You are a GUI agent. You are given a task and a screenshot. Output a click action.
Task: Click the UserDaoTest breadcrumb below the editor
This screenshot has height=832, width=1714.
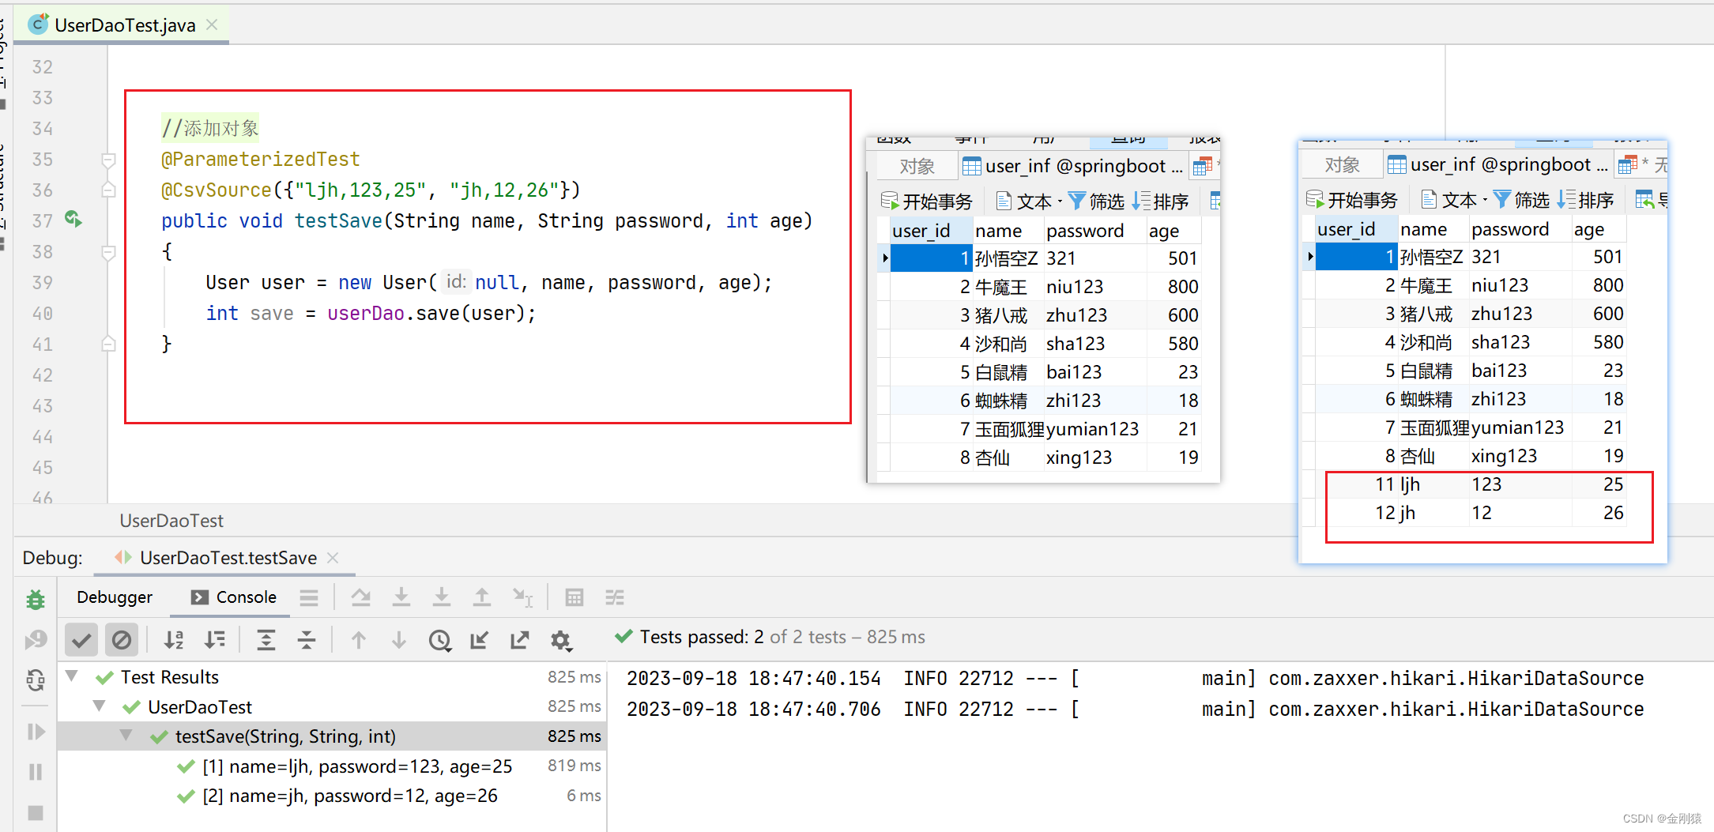tap(171, 521)
